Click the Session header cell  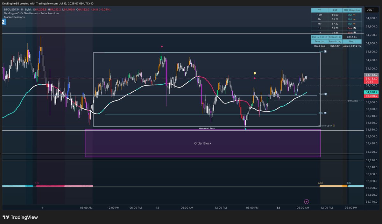320,41
